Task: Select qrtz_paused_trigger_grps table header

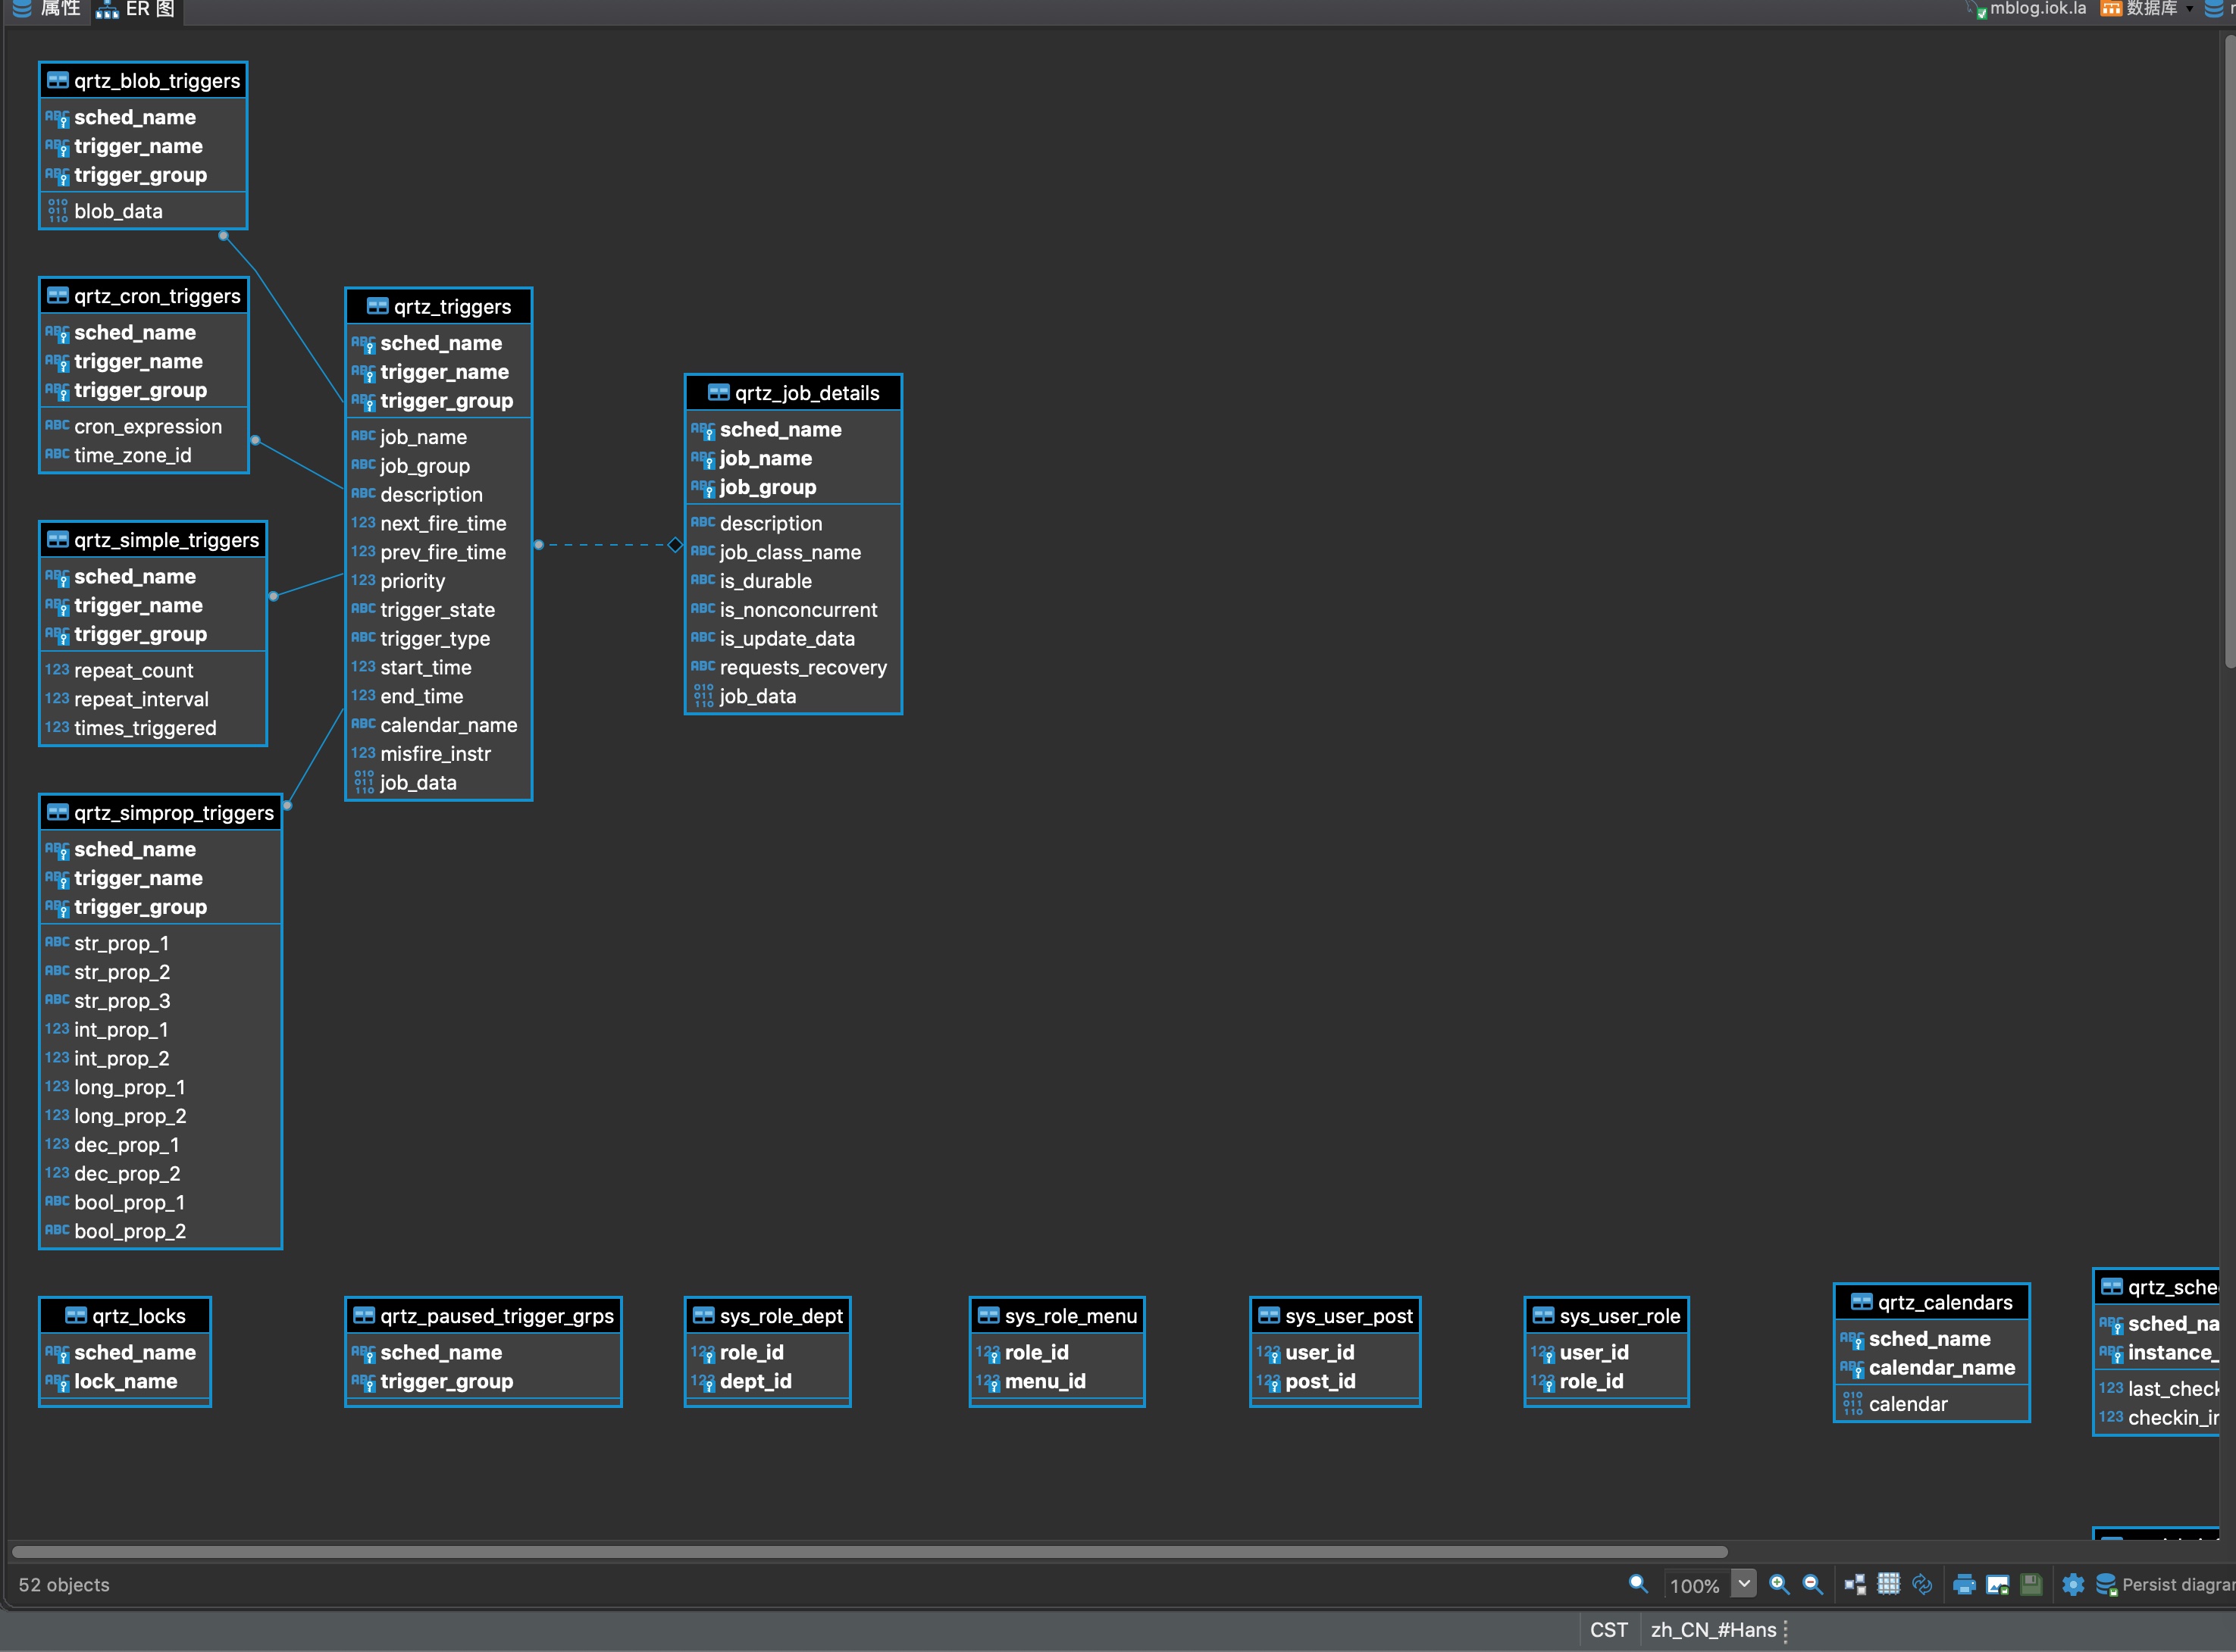Action: click(483, 1316)
